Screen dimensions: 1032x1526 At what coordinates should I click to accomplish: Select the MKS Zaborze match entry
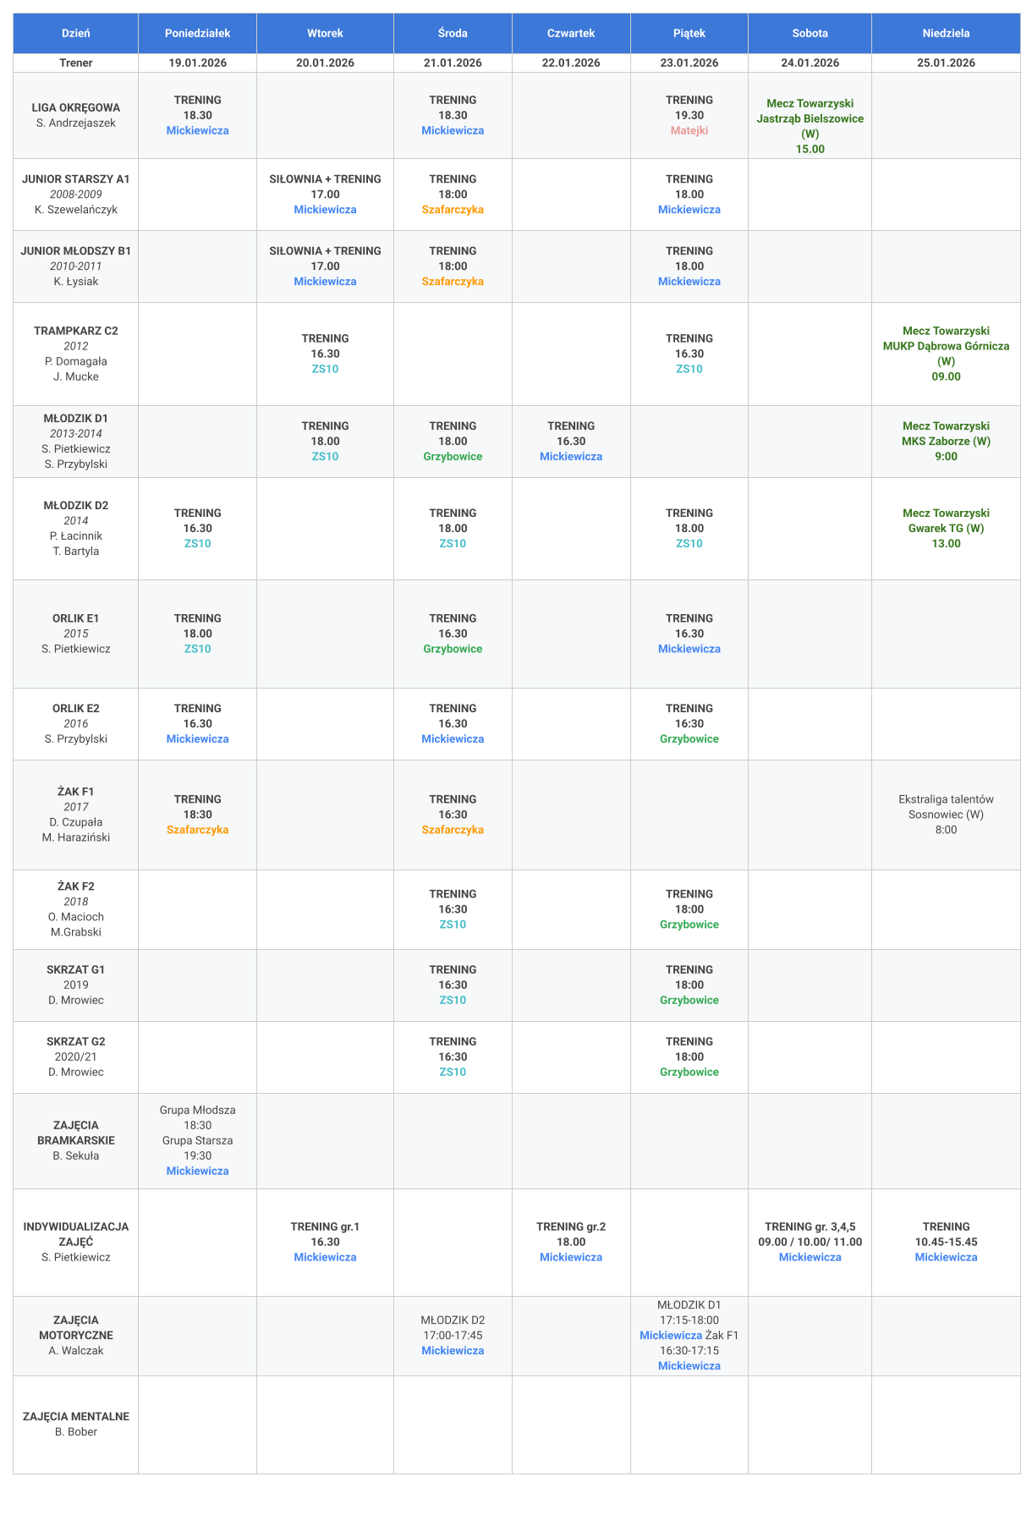tap(946, 441)
